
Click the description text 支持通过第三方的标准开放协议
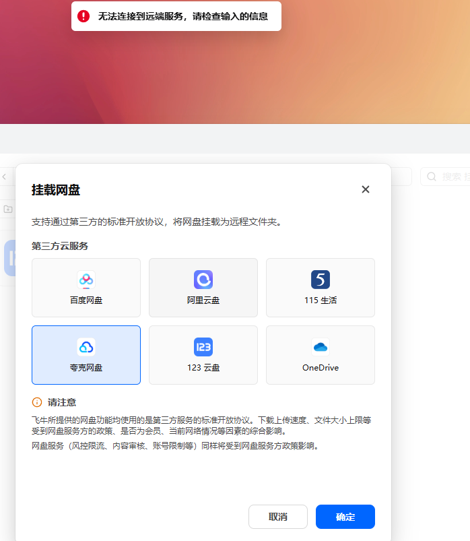point(158,222)
